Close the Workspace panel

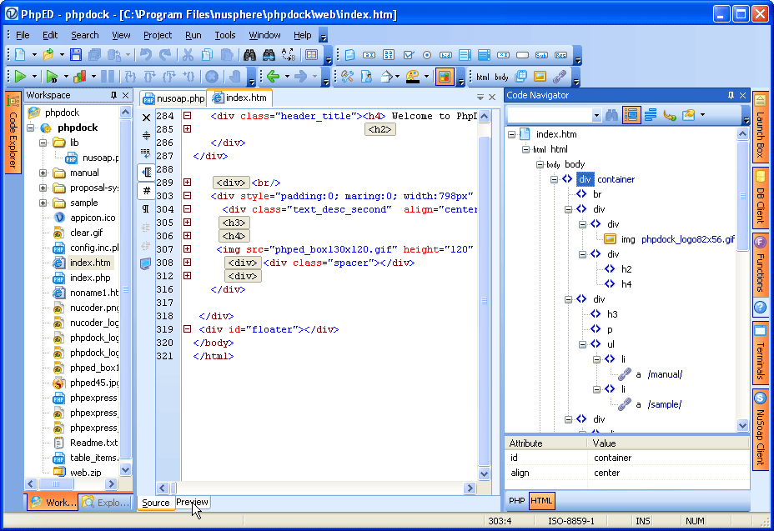click(x=126, y=95)
